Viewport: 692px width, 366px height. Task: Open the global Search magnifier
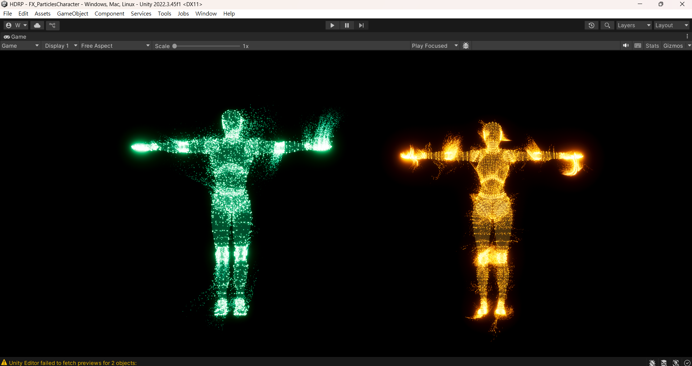coord(607,25)
